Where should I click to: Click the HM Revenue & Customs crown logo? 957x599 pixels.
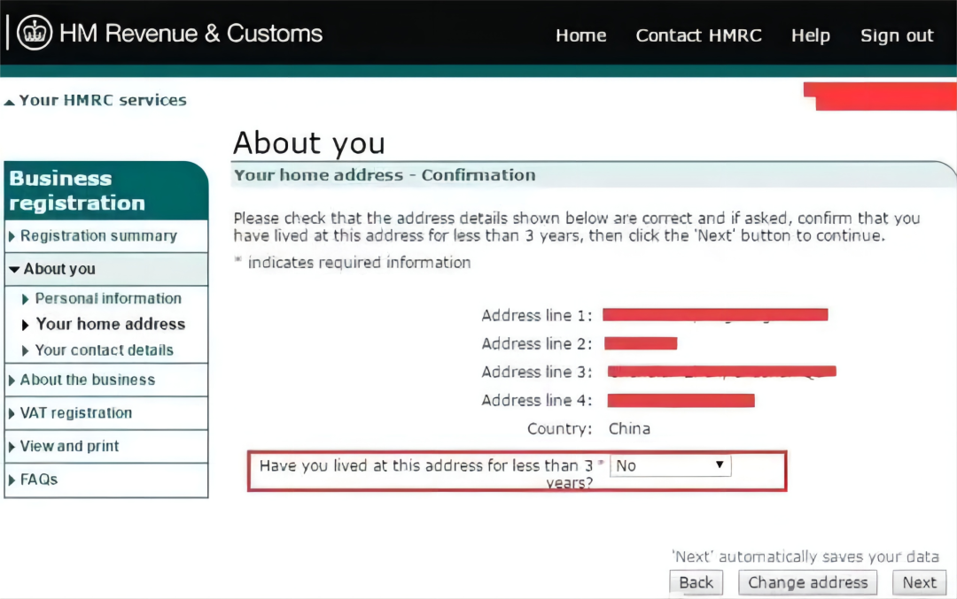[x=35, y=34]
